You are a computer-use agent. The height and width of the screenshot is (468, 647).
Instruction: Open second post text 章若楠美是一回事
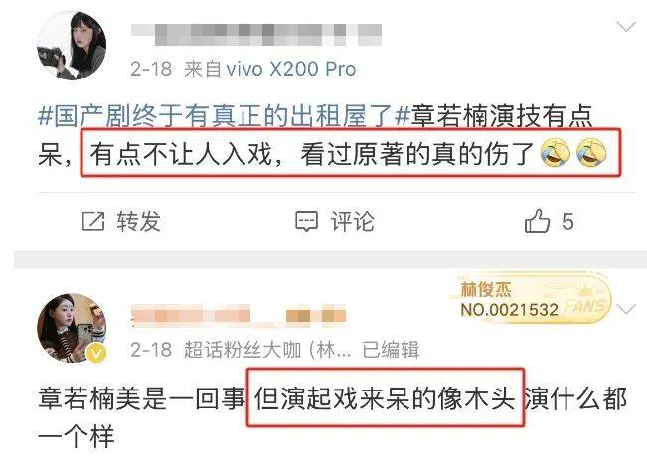point(141,399)
